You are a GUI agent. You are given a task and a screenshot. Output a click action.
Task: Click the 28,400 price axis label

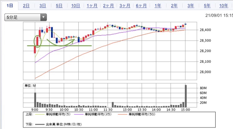pos(205,30)
